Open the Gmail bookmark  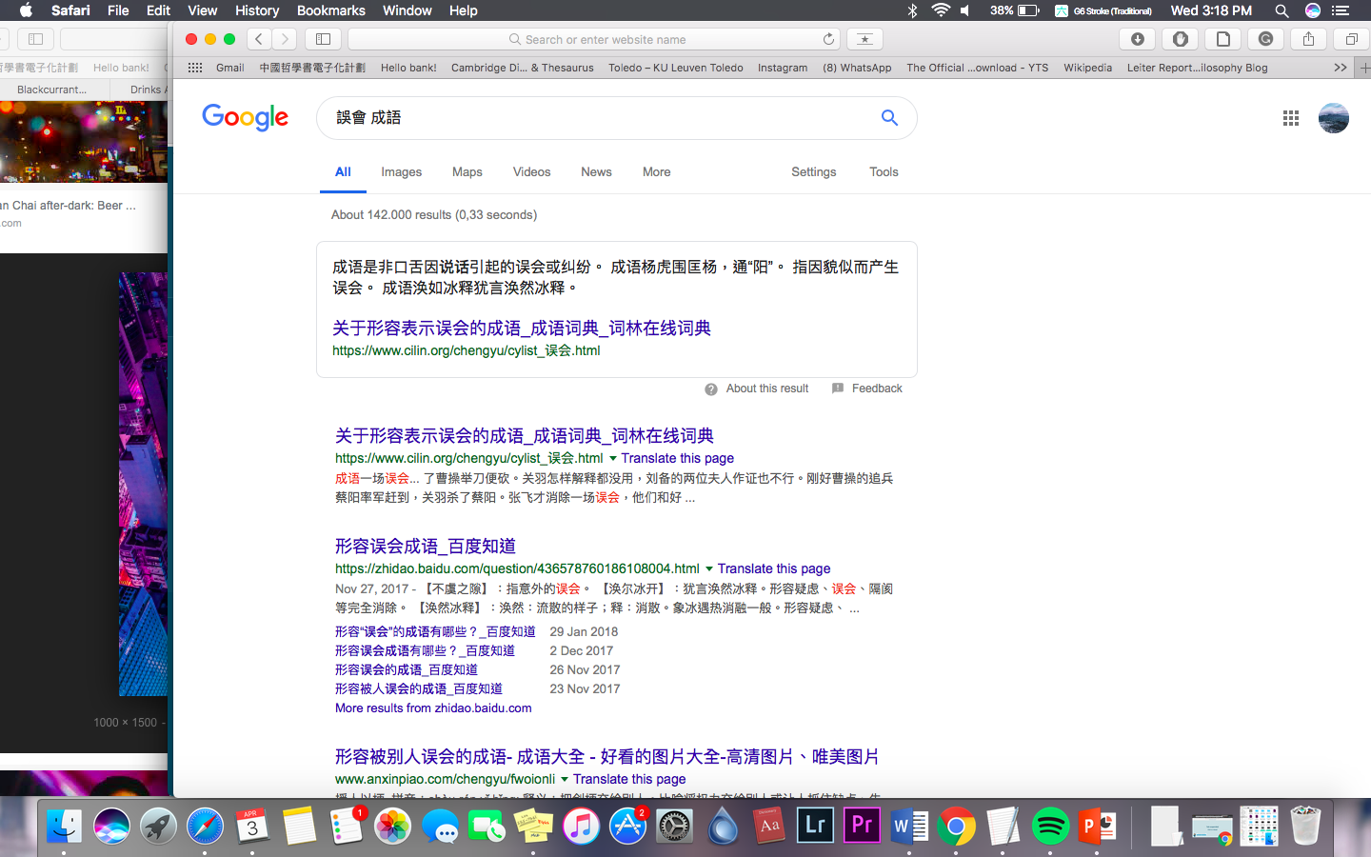[229, 68]
